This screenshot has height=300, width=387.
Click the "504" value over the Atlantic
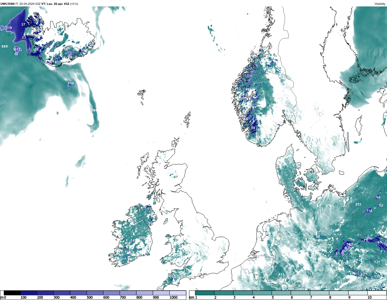pyautogui.click(x=94, y=110)
